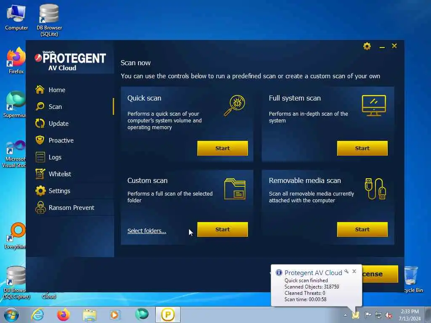Launch Firefox from the taskbar
Viewport: 431px width, 323px height.
63,315
